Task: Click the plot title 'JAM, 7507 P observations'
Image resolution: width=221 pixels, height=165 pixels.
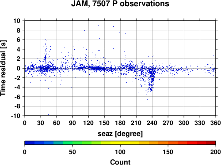Action: click(120, 4)
